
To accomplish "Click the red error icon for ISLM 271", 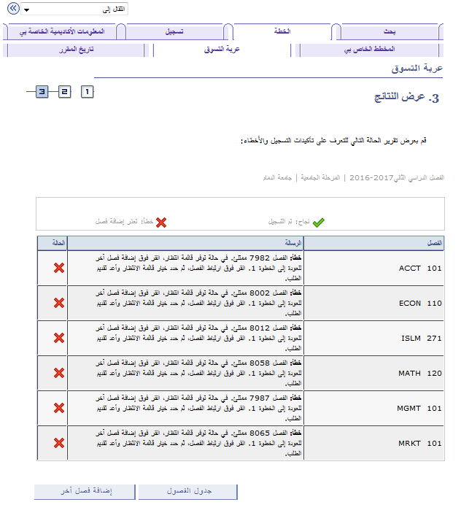I will [59, 338].
